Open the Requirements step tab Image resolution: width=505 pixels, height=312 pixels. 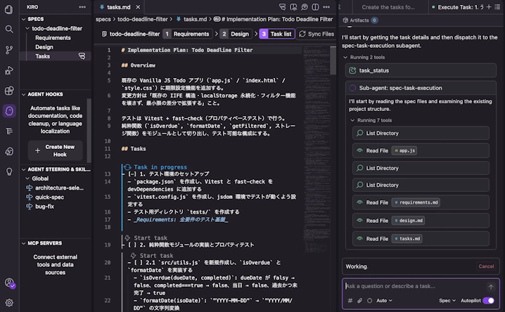click(187, 34)
